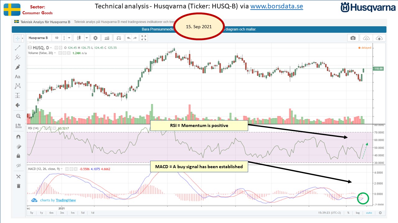Select the Aa text annotation tool
This screenshot has width=398, height=223.
tap(18, 77)
